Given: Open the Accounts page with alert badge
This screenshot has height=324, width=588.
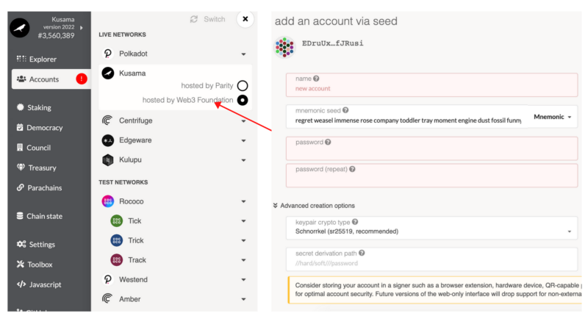Looking at the screenshot, I should coord(51,79).
